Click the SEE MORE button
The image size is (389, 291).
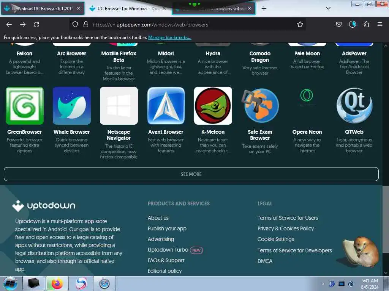[191, 174]
